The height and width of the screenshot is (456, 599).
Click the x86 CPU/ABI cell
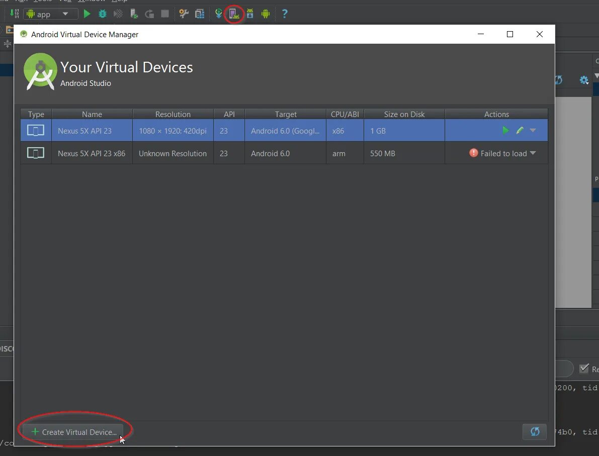(345, 131)
